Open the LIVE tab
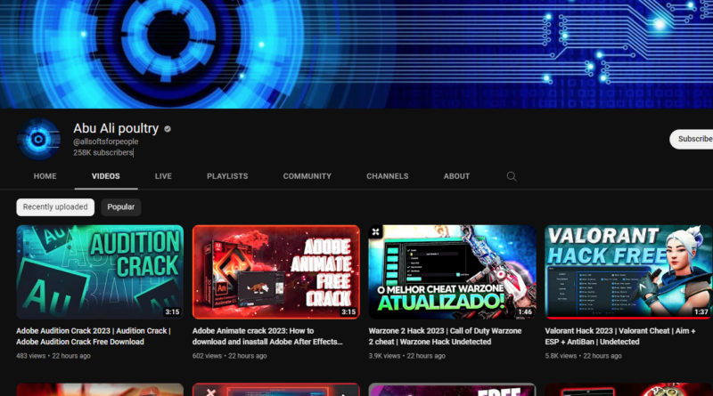Viewport: 713px width, 396px height. tap(163, 176)
